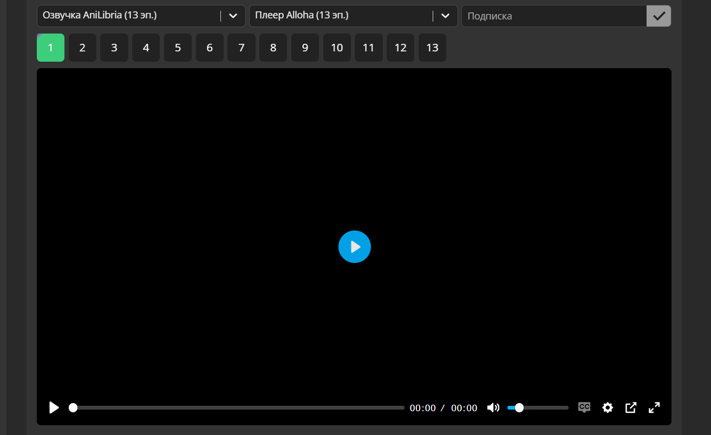Confirm subscription with the checkmark button
The image size is (711, 435).
pos(658,16)
